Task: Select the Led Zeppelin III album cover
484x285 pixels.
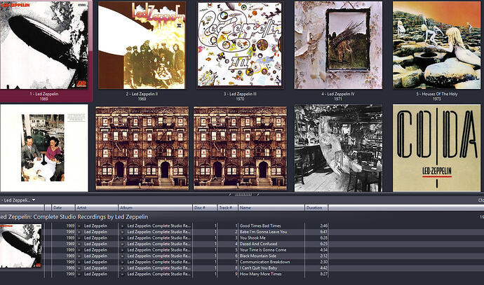Action: click(240, 44)
